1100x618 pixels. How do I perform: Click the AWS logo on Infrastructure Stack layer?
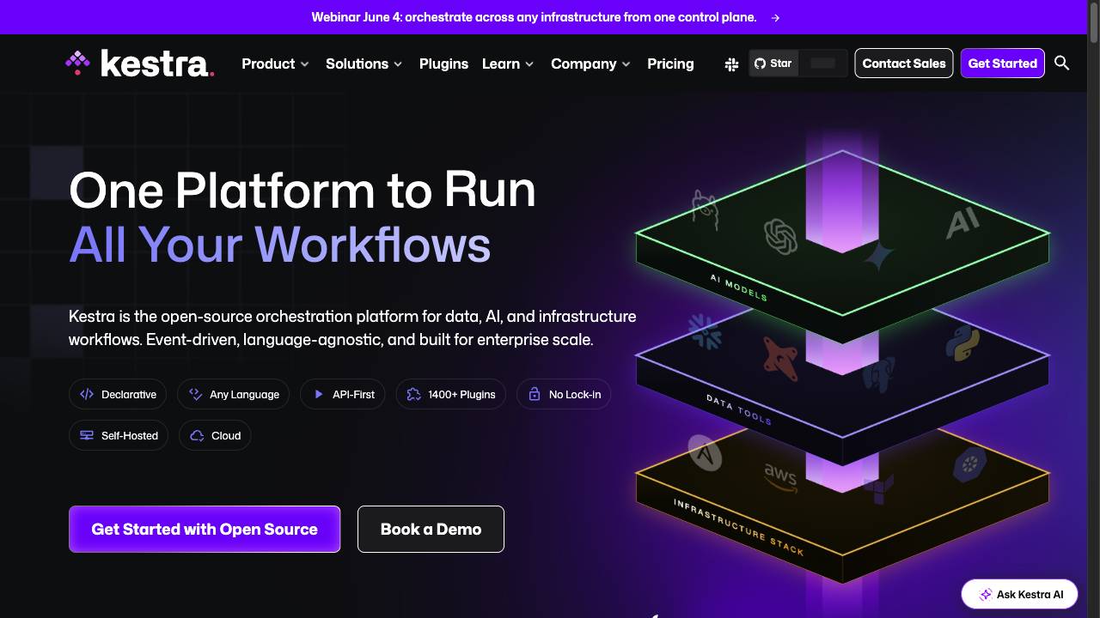click(780, 477)
